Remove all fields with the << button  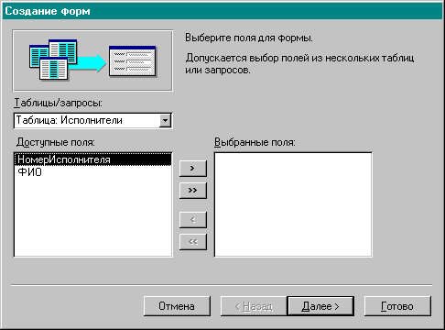pyautogui.click(x=193, y=242)
